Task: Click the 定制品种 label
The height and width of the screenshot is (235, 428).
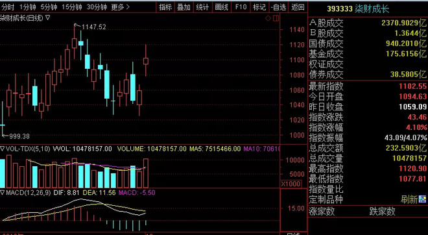Action: (x=326, y=199)
